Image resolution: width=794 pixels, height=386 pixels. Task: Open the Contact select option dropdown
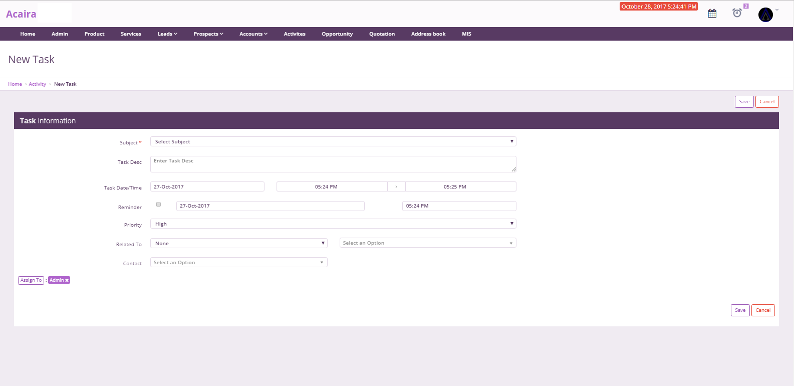coord(239,263)
